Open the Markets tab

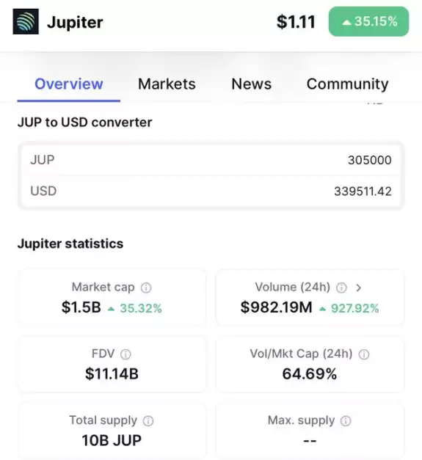(167, 84)
